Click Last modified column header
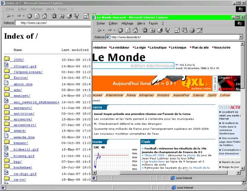The height and width of the screenshot is (191, 247). tap(75, 50)
